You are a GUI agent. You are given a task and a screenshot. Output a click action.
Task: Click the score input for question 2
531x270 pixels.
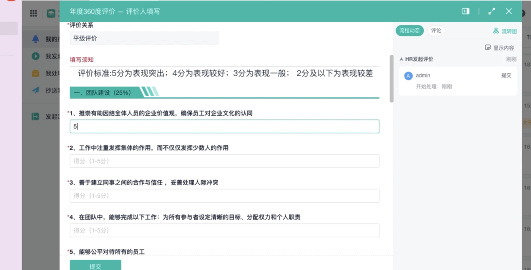224,161
